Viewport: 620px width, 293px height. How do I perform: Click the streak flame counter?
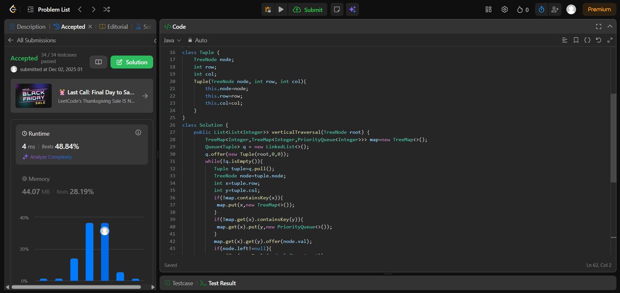click(523, 9)
